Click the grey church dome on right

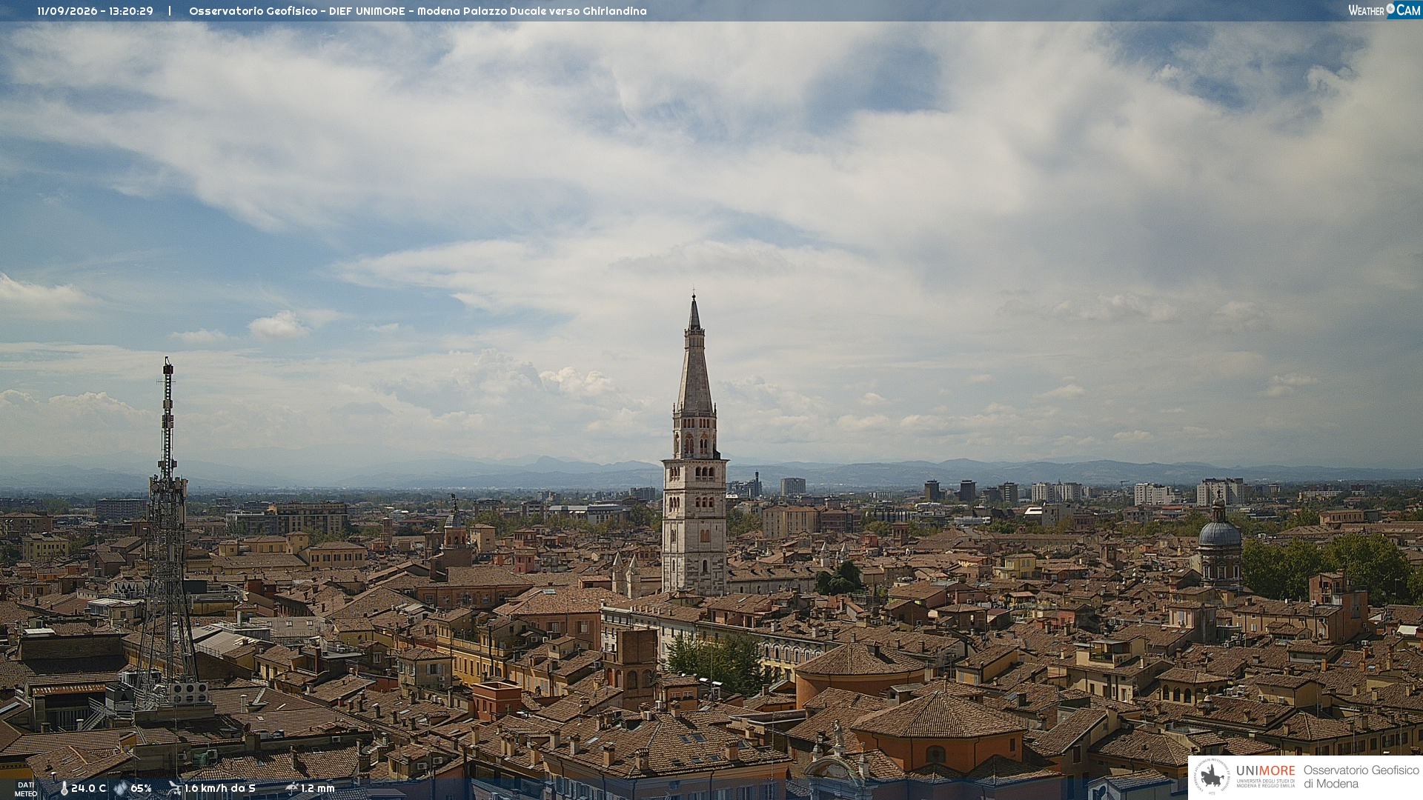1219,532
